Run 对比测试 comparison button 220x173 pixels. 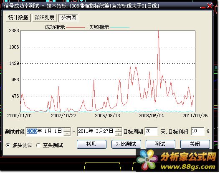(x=126, y=144)
